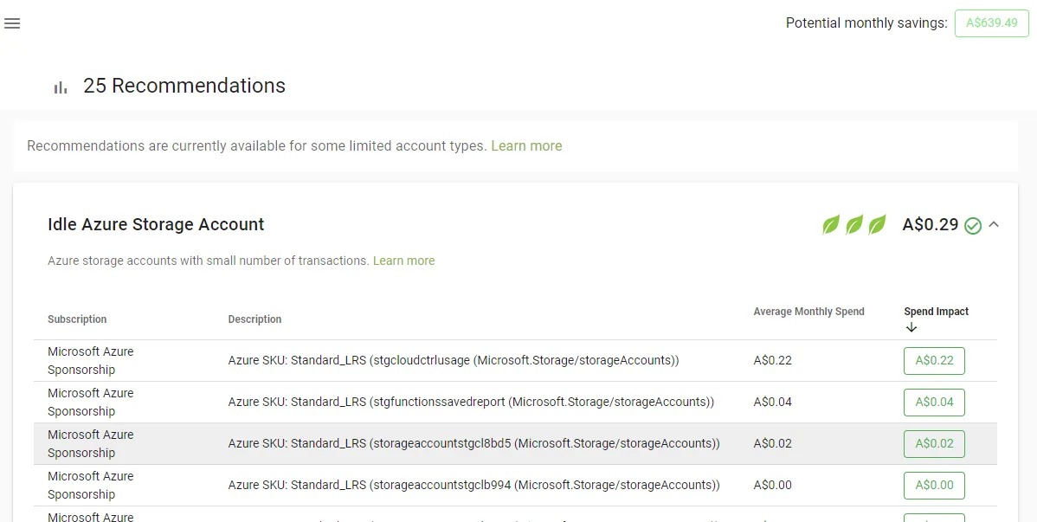
Task: Click the 25 Recommendations title
Action: pyautogui.click(x=184, y=86)
